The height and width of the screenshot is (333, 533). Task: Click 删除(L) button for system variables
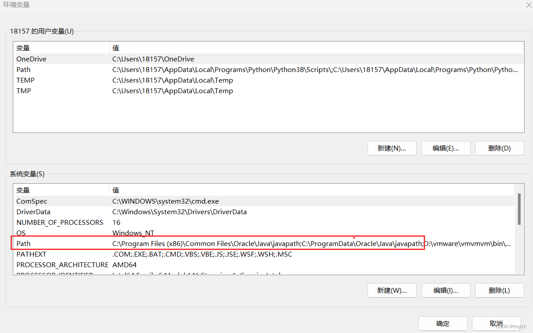point(499,291)
